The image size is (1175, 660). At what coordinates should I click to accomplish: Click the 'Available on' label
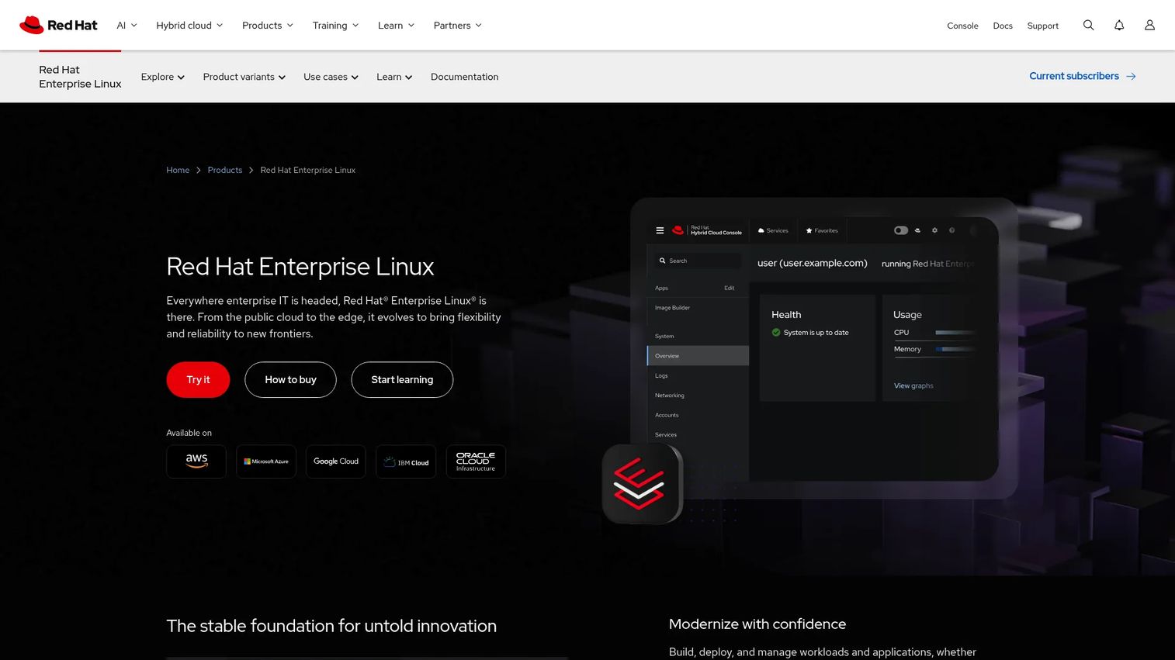coord(189,433)
